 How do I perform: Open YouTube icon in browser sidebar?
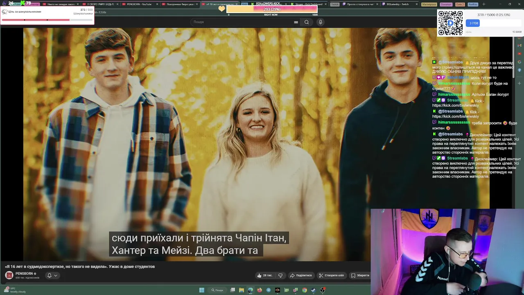pos(519,54)
